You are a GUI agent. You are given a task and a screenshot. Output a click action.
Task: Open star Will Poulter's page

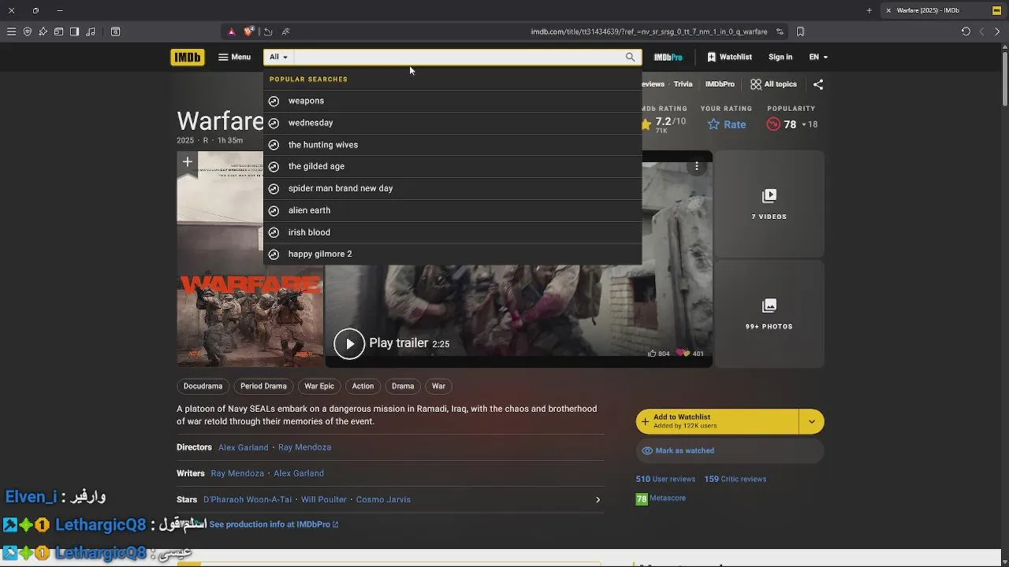[324, 499]
